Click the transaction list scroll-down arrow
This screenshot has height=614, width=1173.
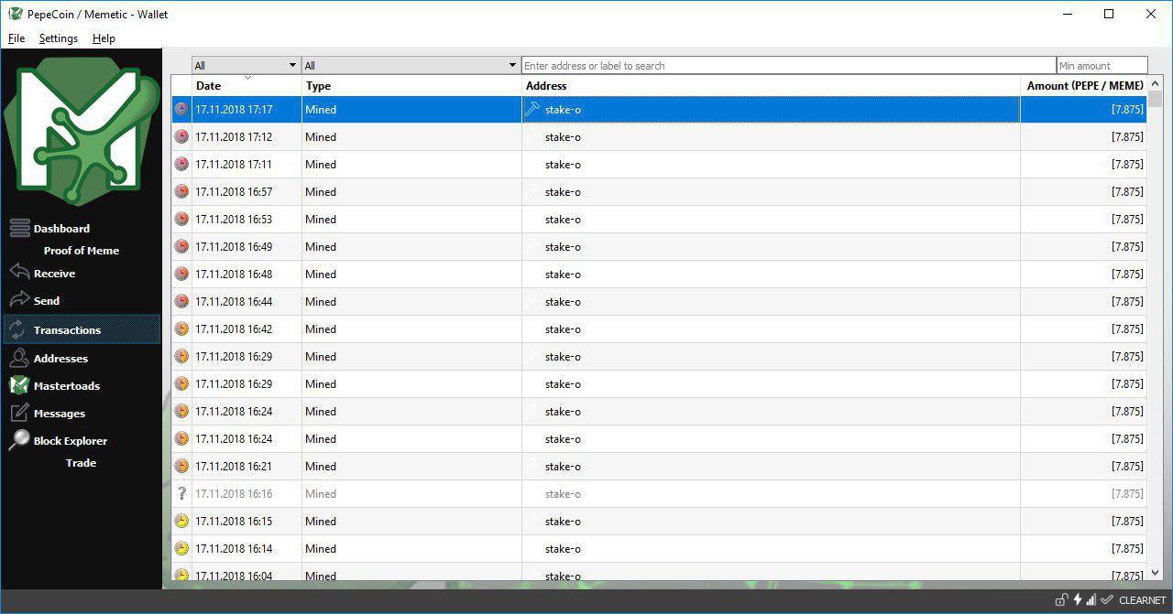1155,574
